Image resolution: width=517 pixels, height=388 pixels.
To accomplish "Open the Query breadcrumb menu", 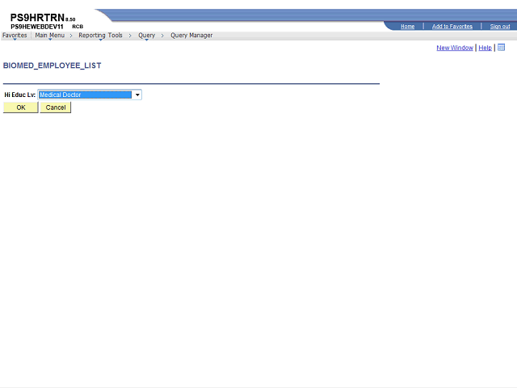I will [x=146, y=36].
